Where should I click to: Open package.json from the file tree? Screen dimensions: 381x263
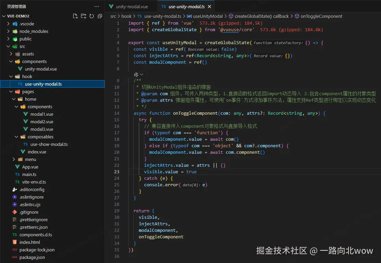[32, 258]
